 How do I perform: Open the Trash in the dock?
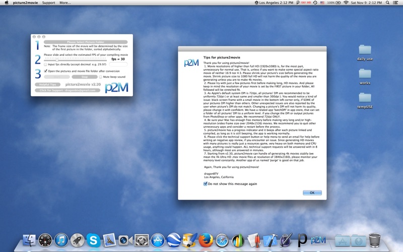pos(374,240)
